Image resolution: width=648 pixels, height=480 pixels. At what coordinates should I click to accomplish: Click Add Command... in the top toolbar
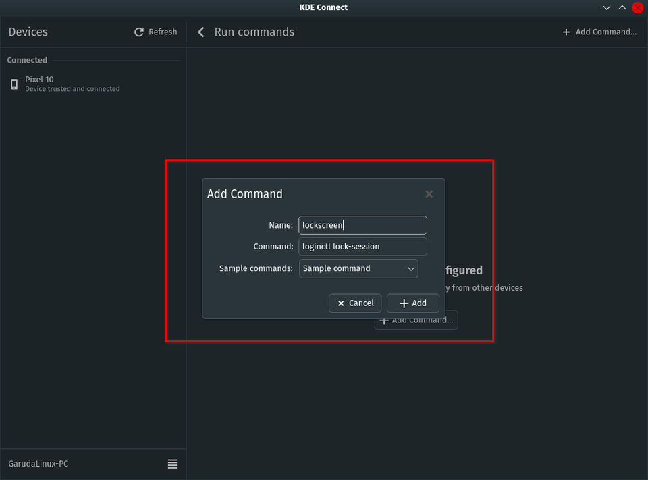(599, 32)
